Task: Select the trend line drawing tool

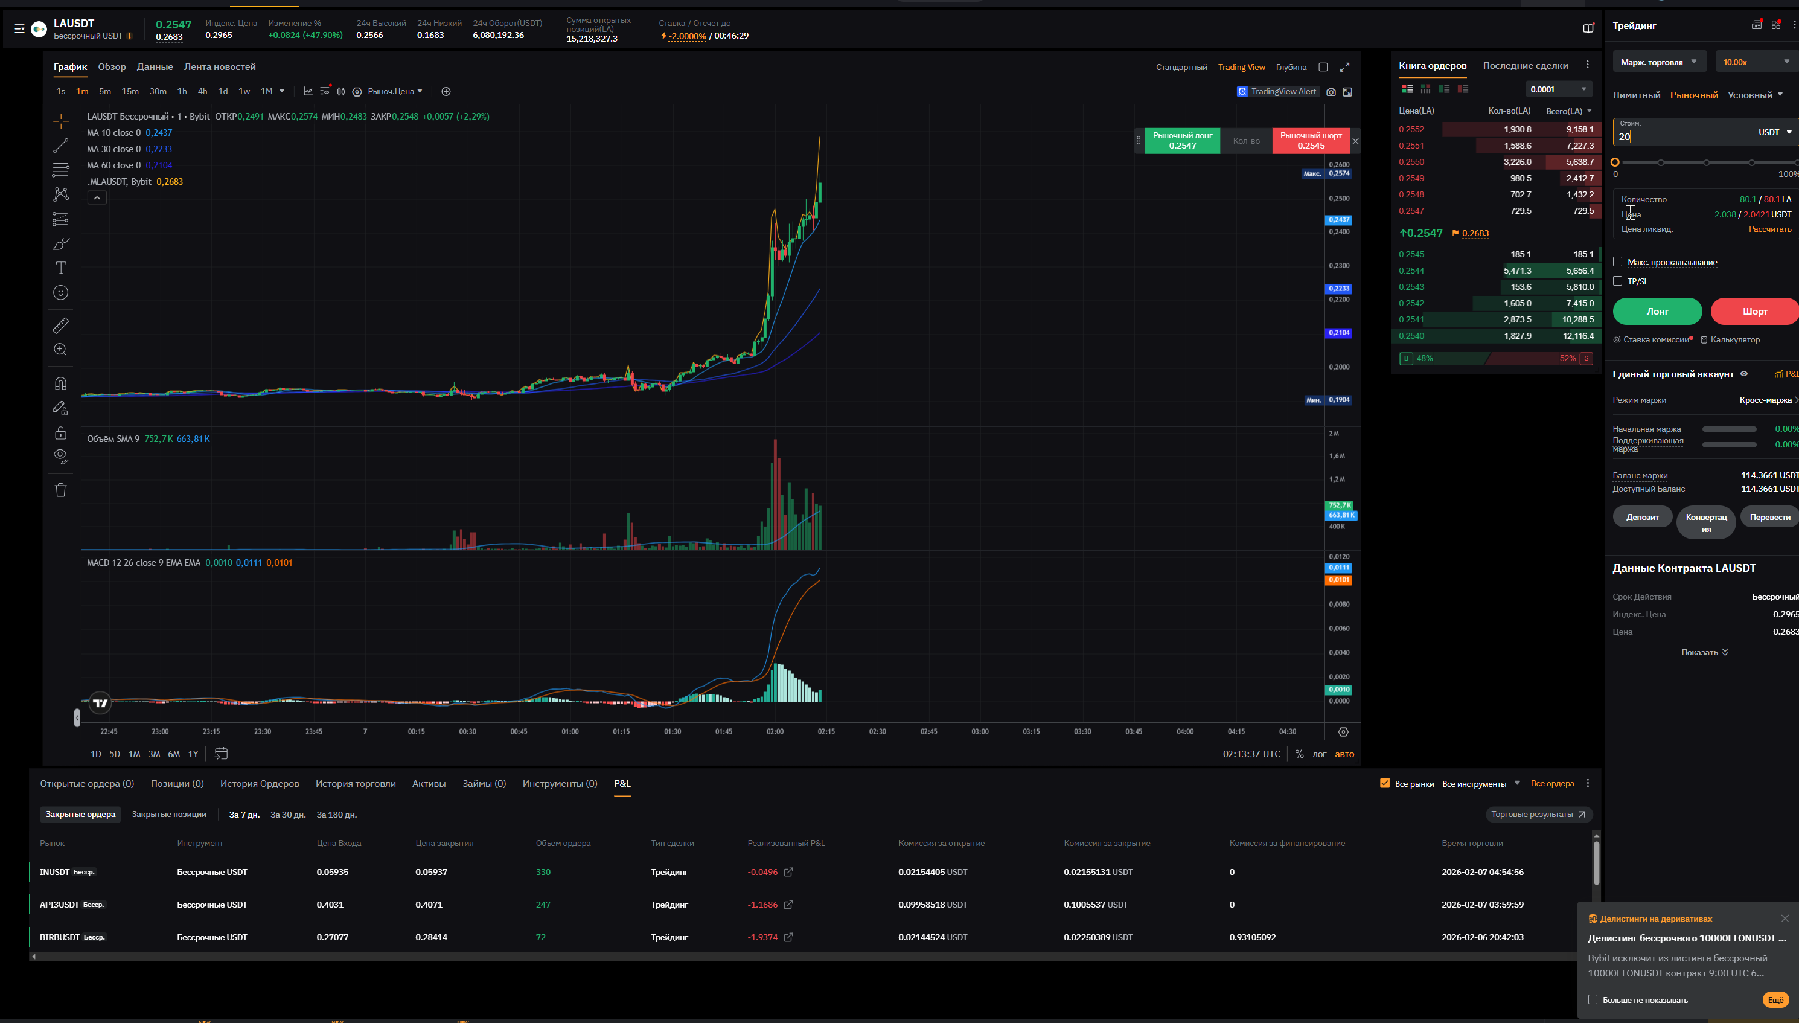Action: point(60,146)
